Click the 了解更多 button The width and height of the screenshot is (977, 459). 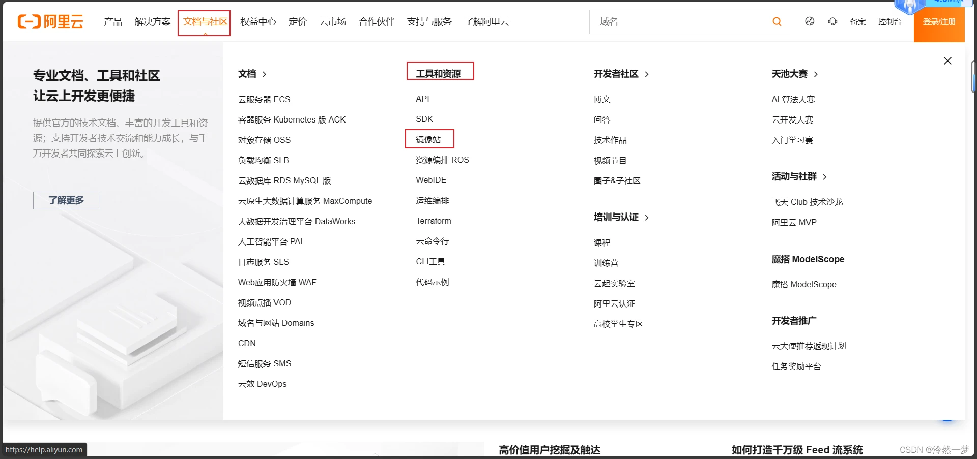66,200
